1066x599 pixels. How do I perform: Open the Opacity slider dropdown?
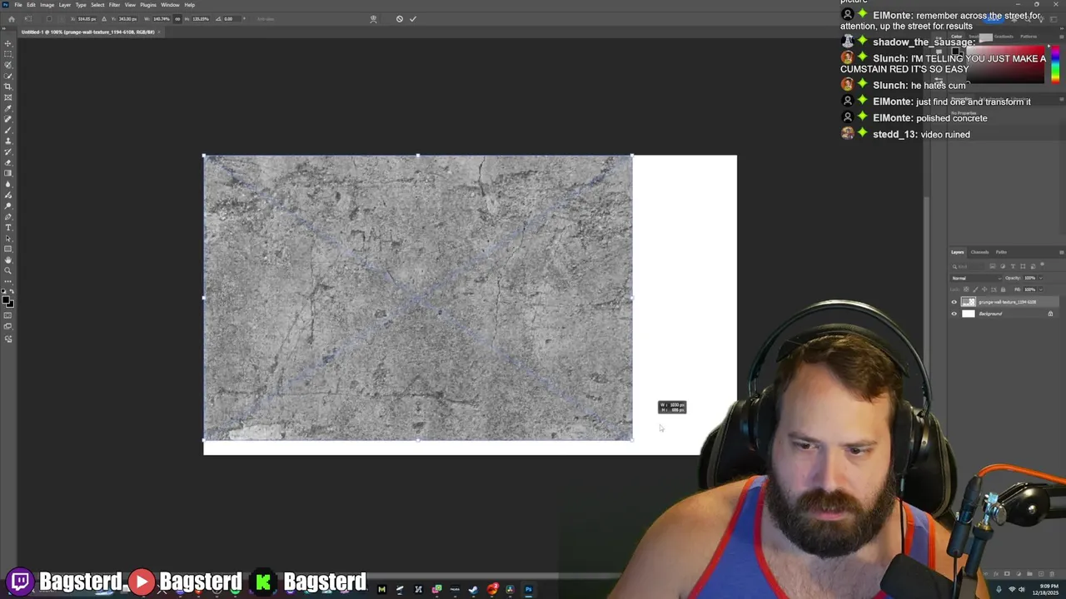click(1041, 278)
